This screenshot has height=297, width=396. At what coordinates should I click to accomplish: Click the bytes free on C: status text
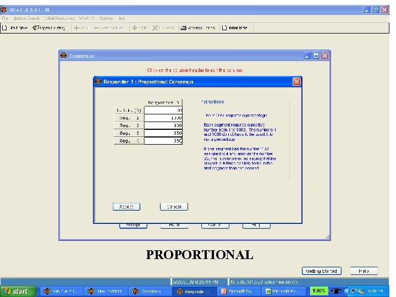pos(264,282)
